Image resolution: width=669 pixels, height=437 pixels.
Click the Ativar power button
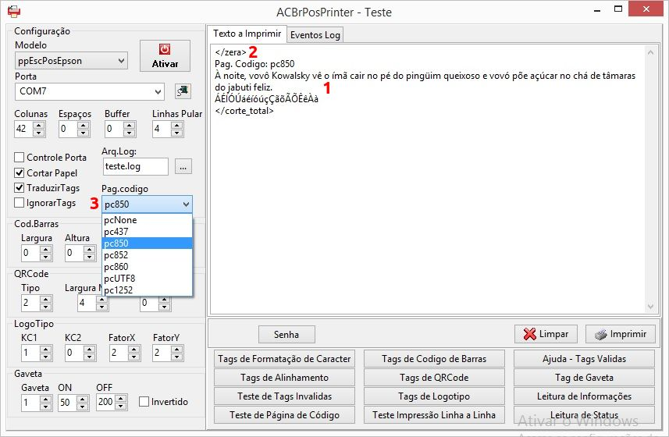pos(165,56)
